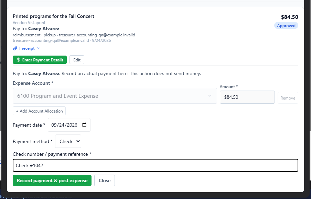Click the Remove allocation button

288,98
